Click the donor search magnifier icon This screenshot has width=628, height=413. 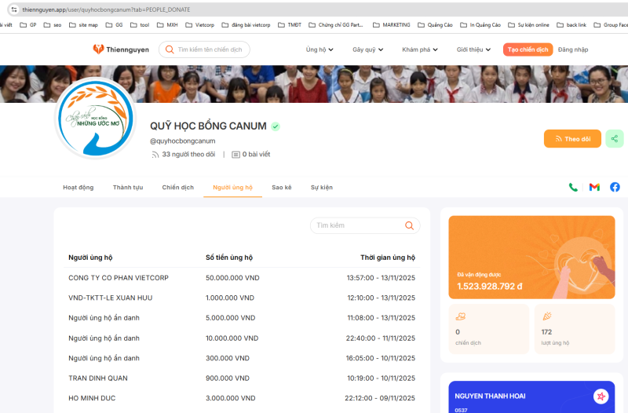[x=409, y=225]
